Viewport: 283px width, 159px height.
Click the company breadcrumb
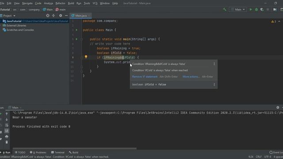[34, 10]
